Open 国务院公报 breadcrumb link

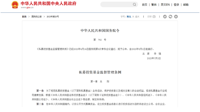pos(36,17)
